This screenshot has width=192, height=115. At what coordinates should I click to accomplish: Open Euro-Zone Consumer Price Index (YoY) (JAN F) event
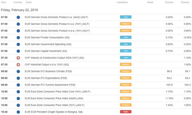click(x=54, y=105)
